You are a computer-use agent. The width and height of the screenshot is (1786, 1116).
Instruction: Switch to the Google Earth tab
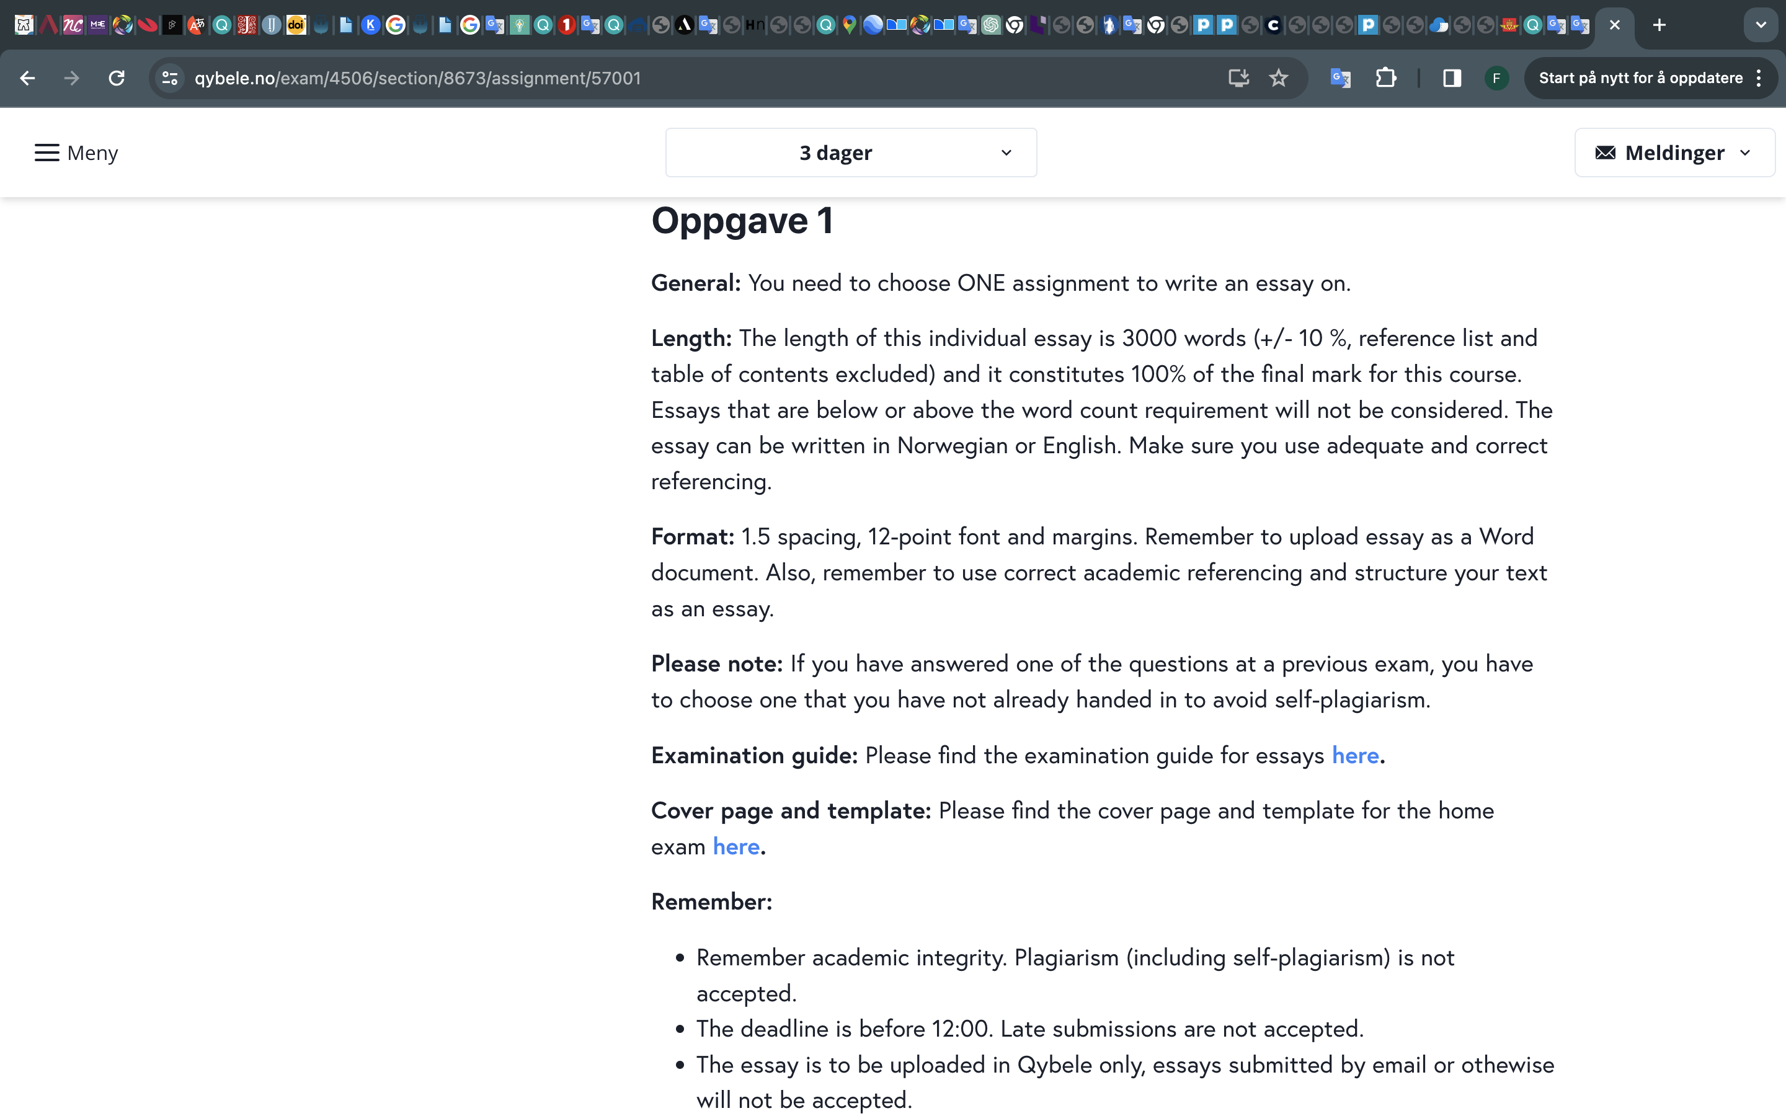coord(873,25)
